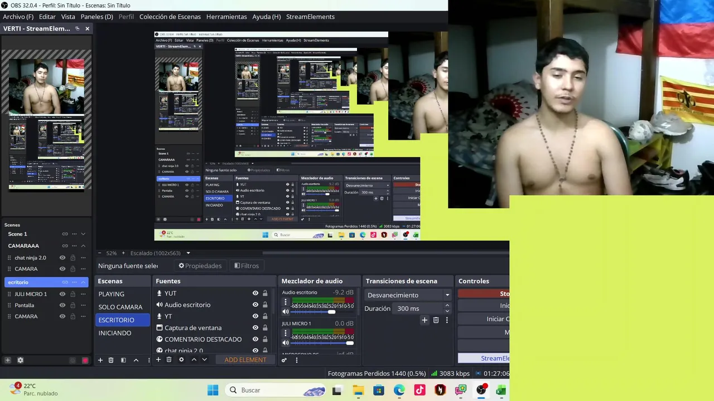
Task: Add a new scene transition
Action: (424, 320)
